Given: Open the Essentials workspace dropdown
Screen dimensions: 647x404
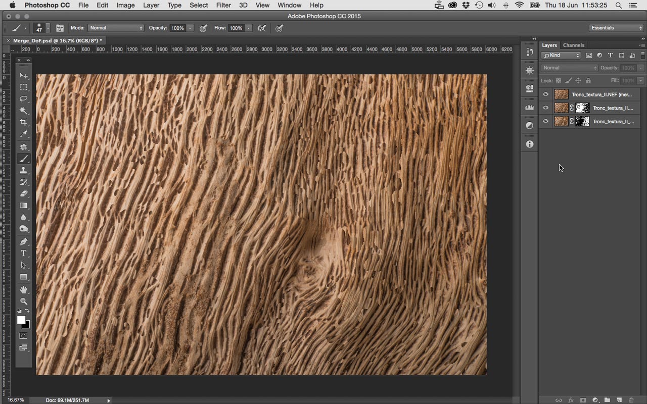Looking at the screenshot, I should [x=616, y=28].
